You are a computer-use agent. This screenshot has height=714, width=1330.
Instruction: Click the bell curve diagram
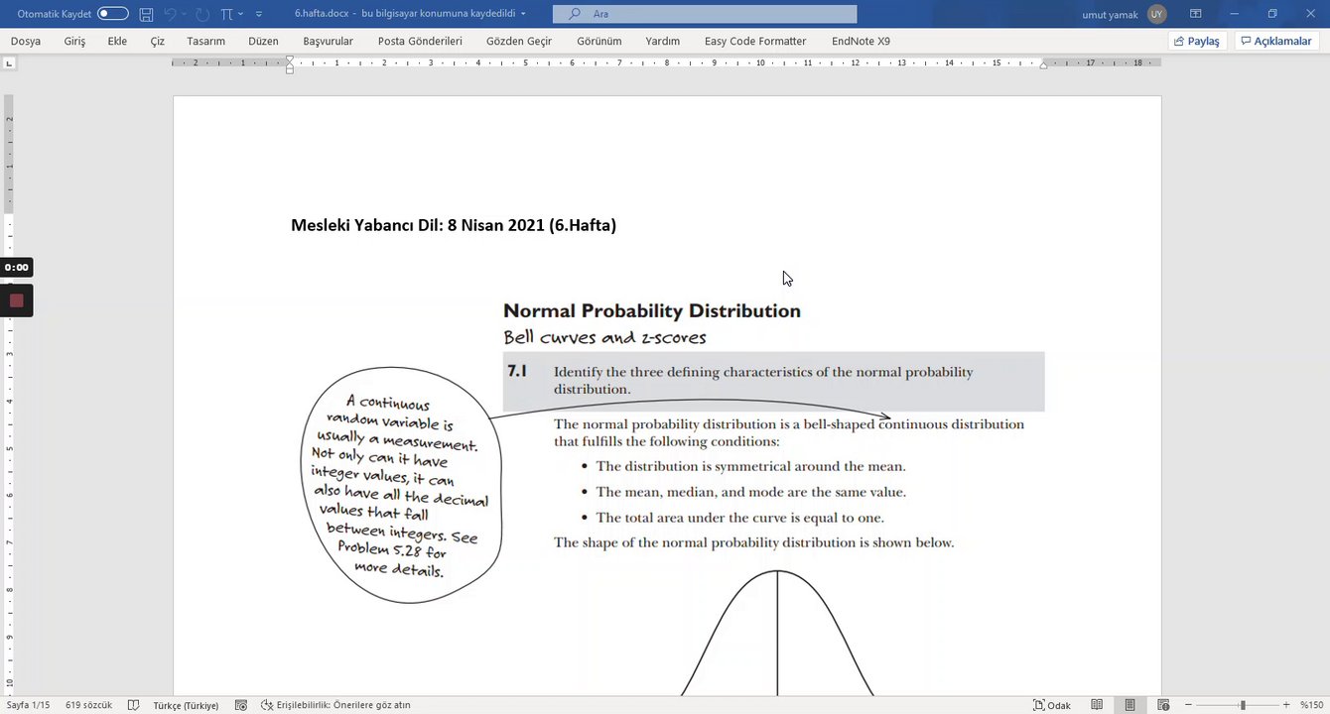pos(777,633)
